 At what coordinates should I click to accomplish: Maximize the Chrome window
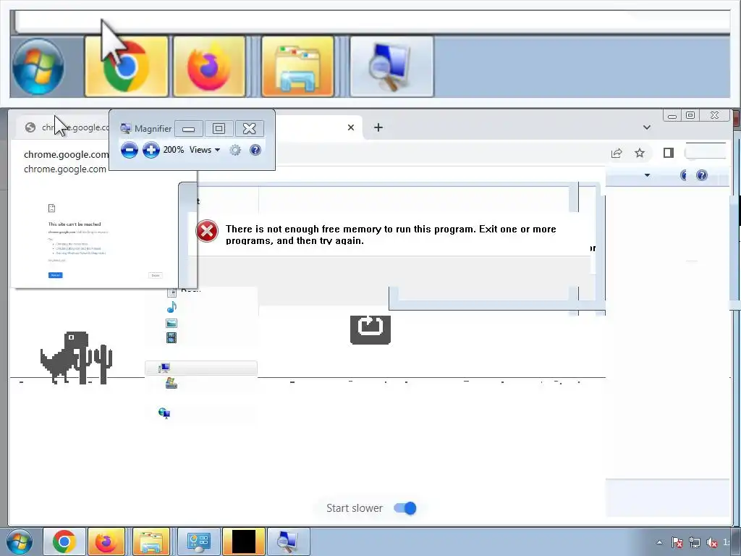click(690, 115)
